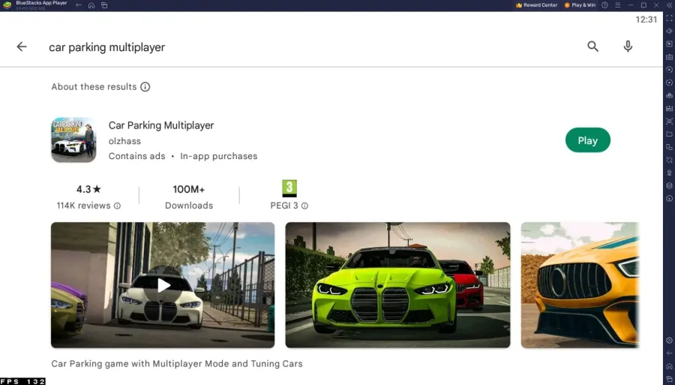
Task: Open the Install APK sidebar icon
Action: point(669,109)
